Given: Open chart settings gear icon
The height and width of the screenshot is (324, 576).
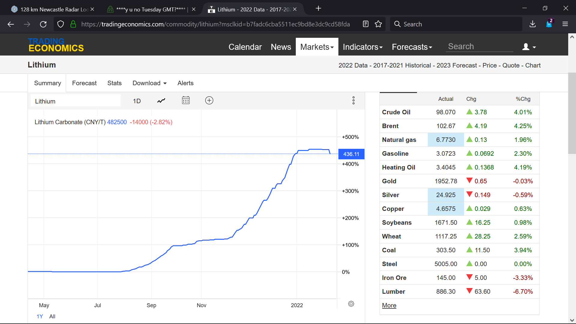Looking at the screenshot, I should [351, 304].
